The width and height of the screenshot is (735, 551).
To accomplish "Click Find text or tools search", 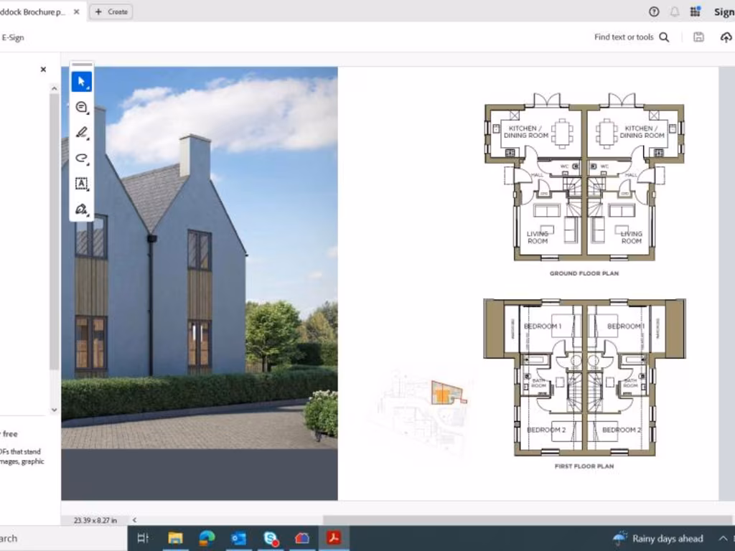I will pos(631,37).
